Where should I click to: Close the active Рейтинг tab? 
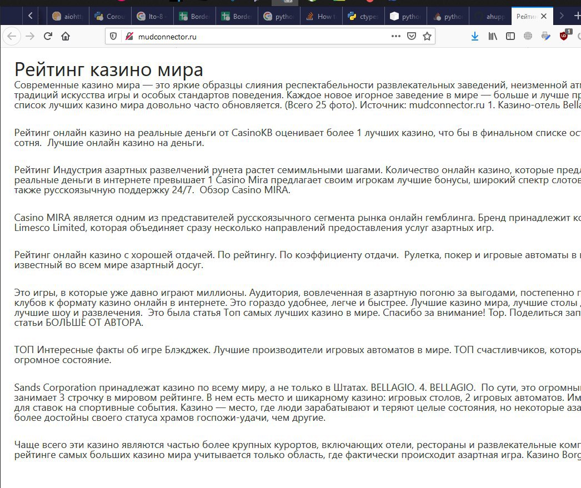pos(544,16)
